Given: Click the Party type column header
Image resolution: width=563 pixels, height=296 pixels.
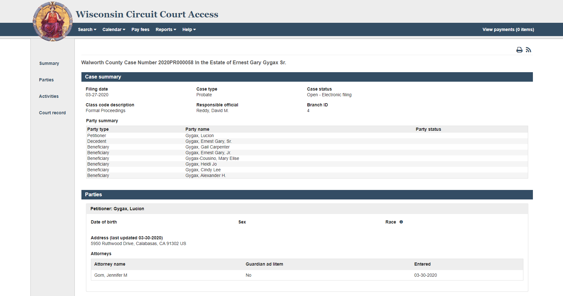Looking at the screenshot, I should click(x=98, y=129).
